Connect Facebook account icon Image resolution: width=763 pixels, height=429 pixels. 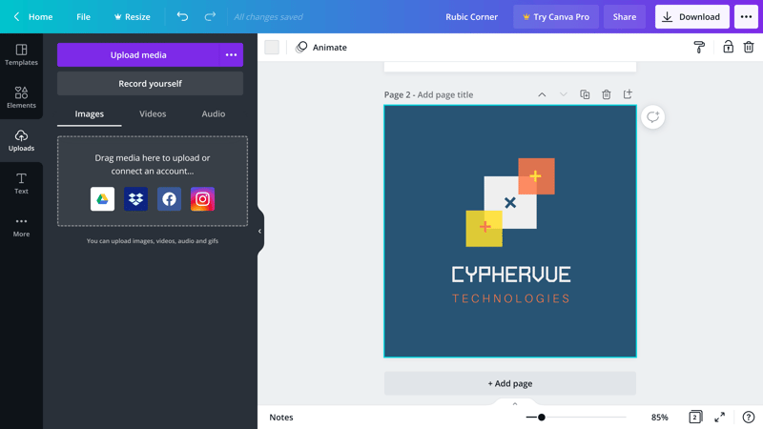(x=169, y=199)
